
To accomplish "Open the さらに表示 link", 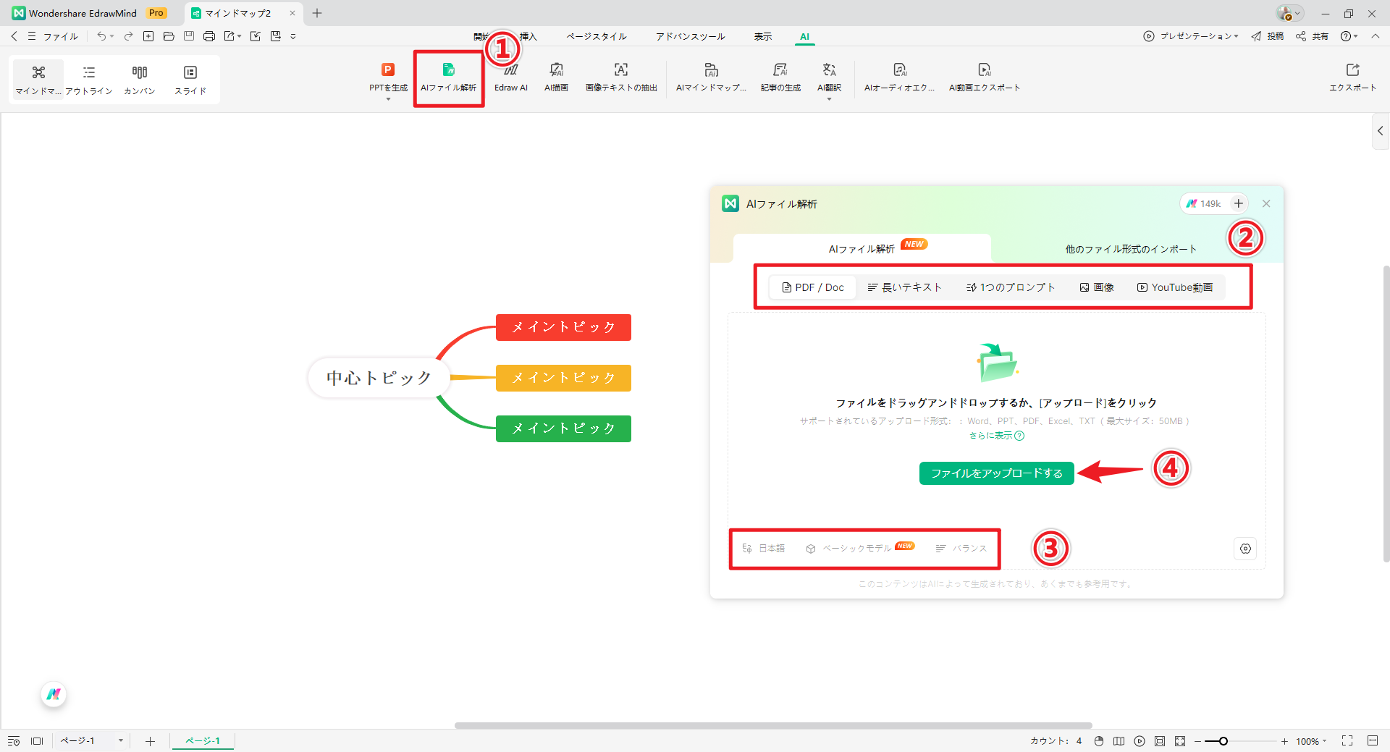I will [991, 436].
